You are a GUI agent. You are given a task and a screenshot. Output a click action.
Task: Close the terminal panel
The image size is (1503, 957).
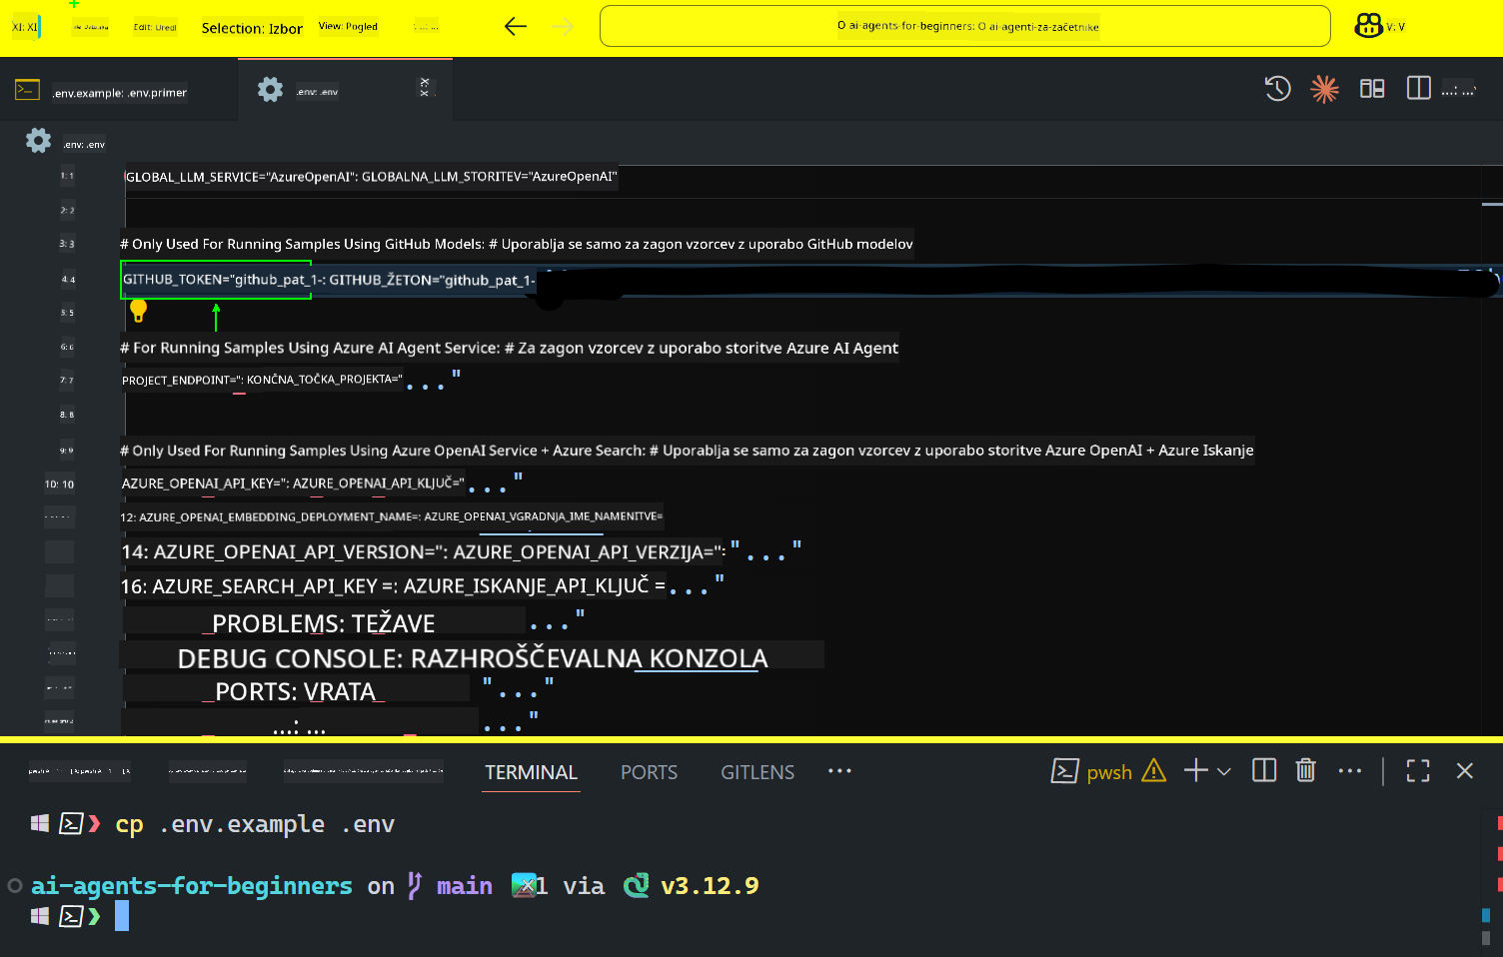pos(1465,770)
